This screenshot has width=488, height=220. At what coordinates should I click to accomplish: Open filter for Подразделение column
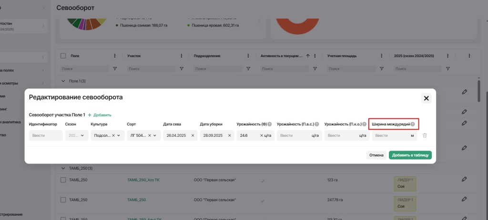click(248, 68)
